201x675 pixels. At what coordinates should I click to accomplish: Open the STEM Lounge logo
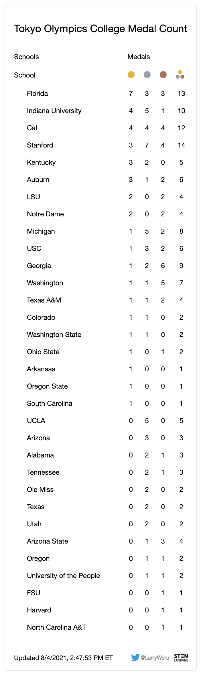tap(181, 657)
